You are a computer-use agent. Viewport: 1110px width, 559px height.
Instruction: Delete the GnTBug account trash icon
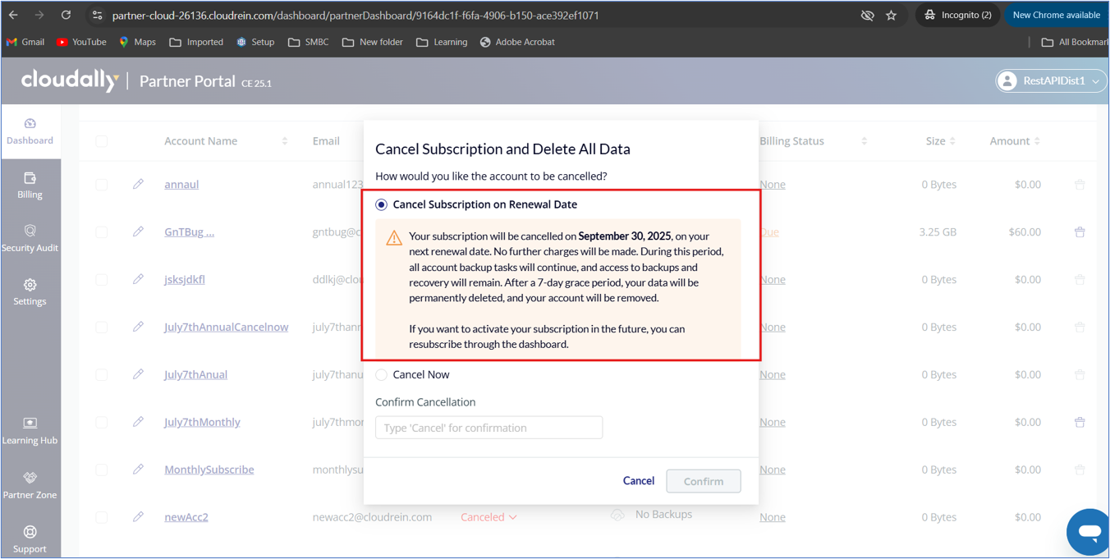point(1080,231)
